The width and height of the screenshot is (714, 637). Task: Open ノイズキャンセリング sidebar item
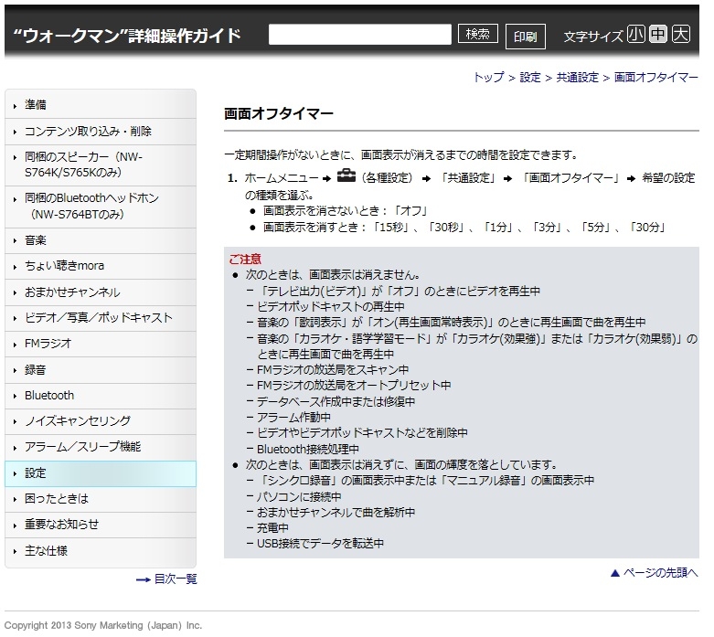(x=78, y=421)
